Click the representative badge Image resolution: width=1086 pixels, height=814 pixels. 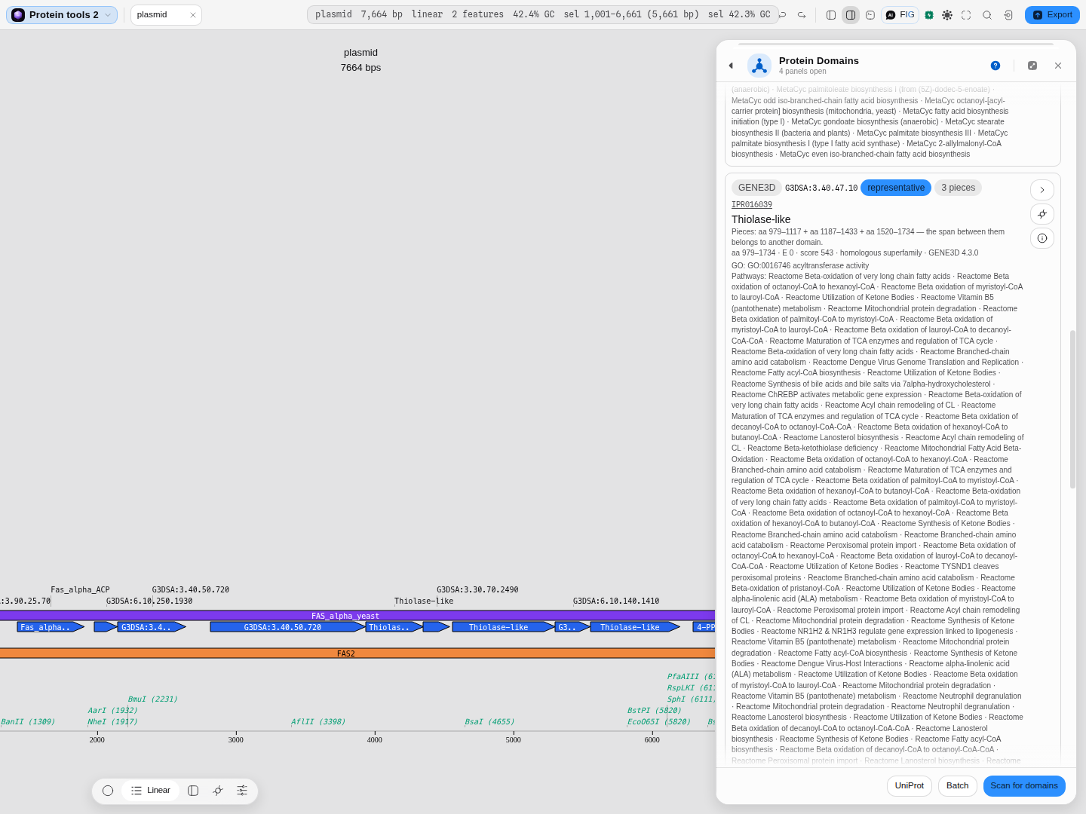point(896,188)
